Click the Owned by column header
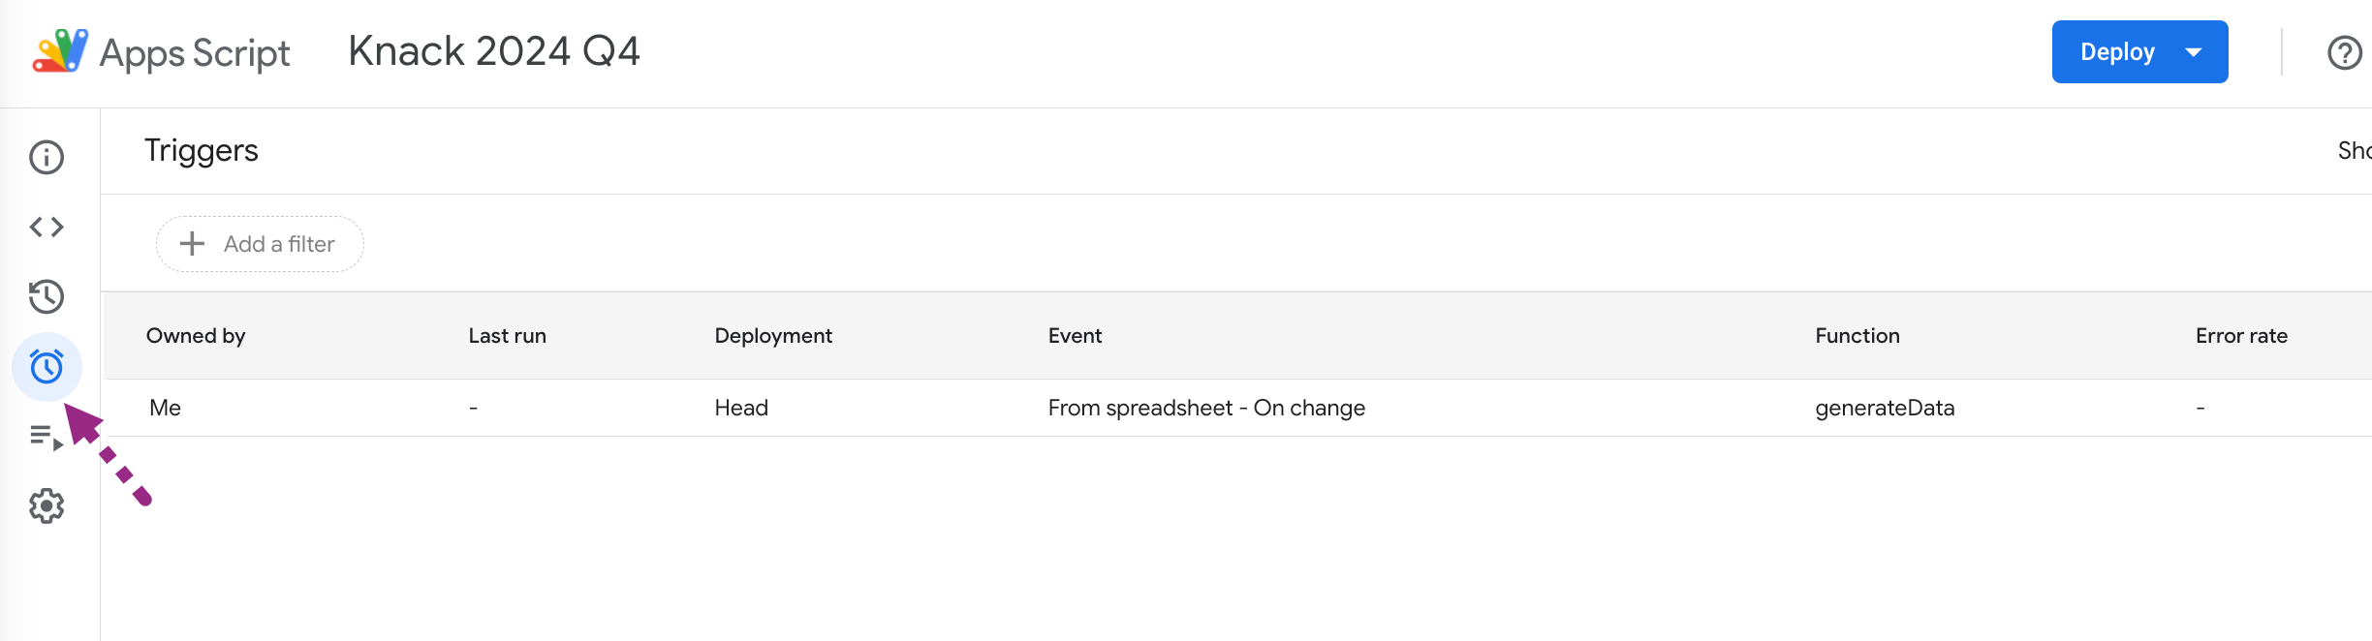The image size is (2372, 641). click(x=196, y=336)
